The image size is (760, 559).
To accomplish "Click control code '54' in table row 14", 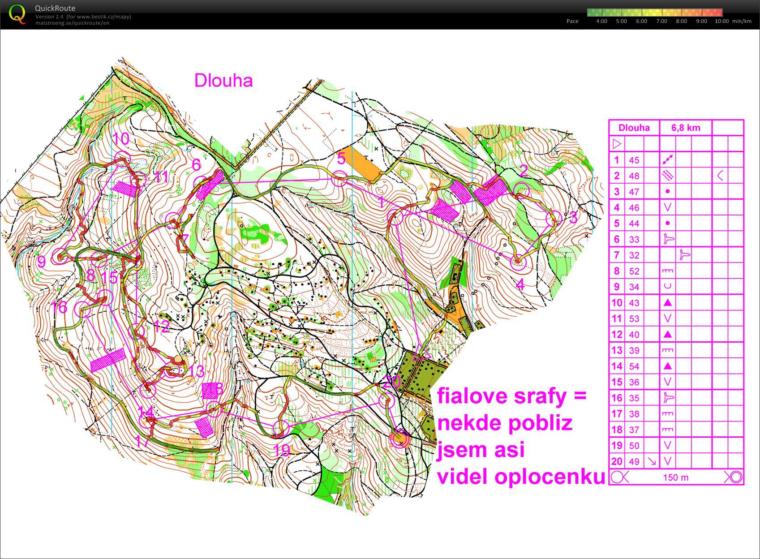I will coord(634,366).
